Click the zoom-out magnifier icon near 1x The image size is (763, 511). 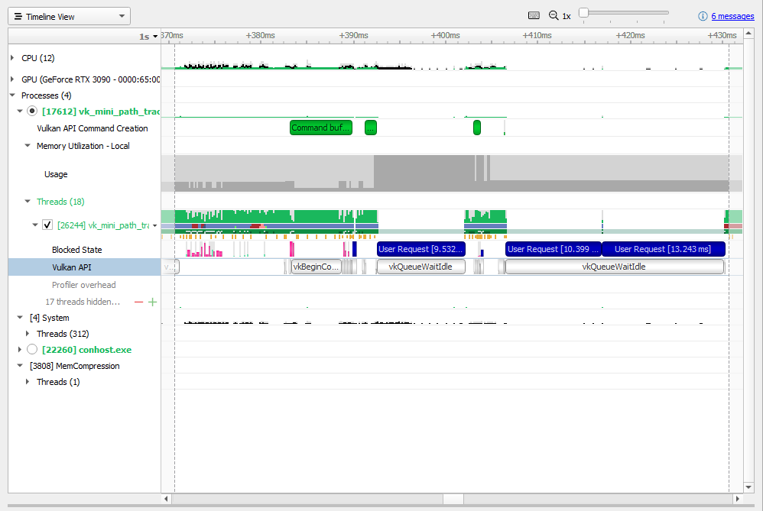[x=553, y=15]
